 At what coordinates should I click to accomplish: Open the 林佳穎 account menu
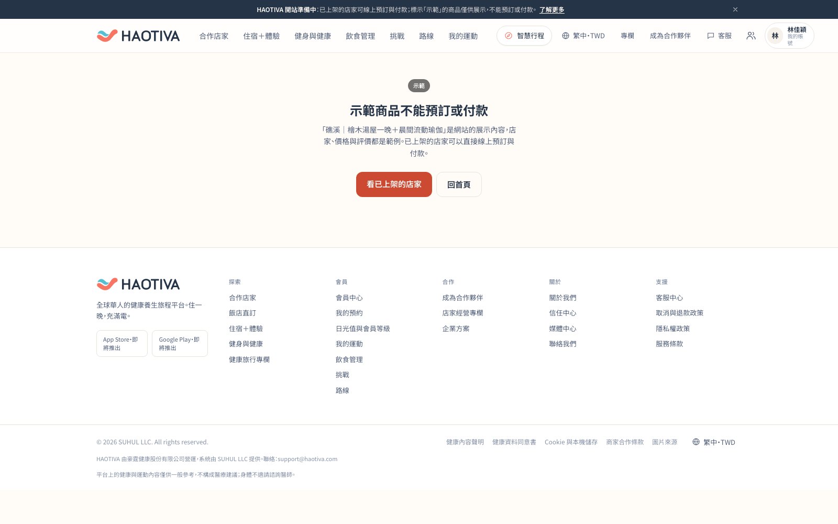point(789,36)
